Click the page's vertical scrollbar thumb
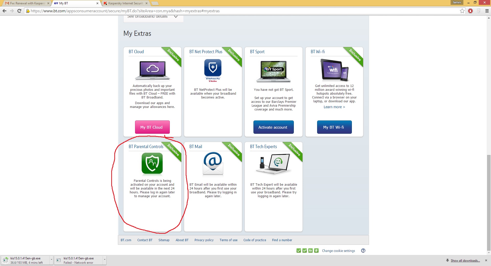Viewport: 491px width, 266px height. pyautogui.click(x=489, y=203)
